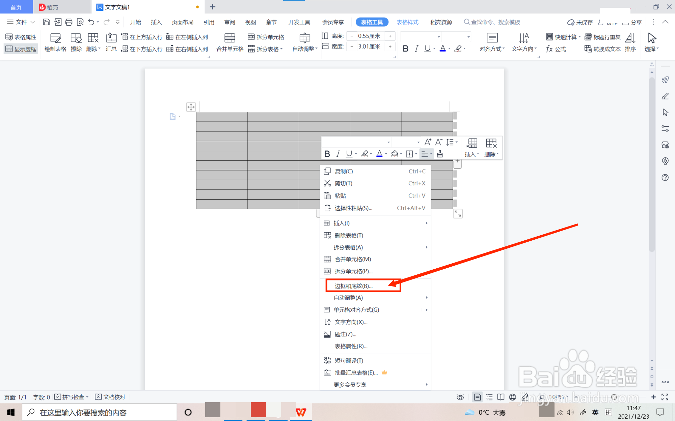
Task: Open the 文件 menu
Action: (21, 22)
